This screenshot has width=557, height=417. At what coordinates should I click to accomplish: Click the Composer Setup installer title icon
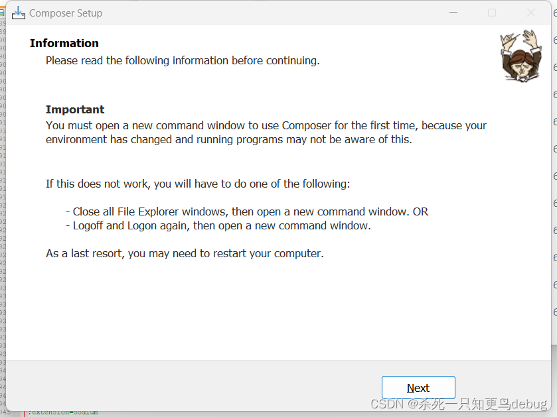(x=19, y=13)
